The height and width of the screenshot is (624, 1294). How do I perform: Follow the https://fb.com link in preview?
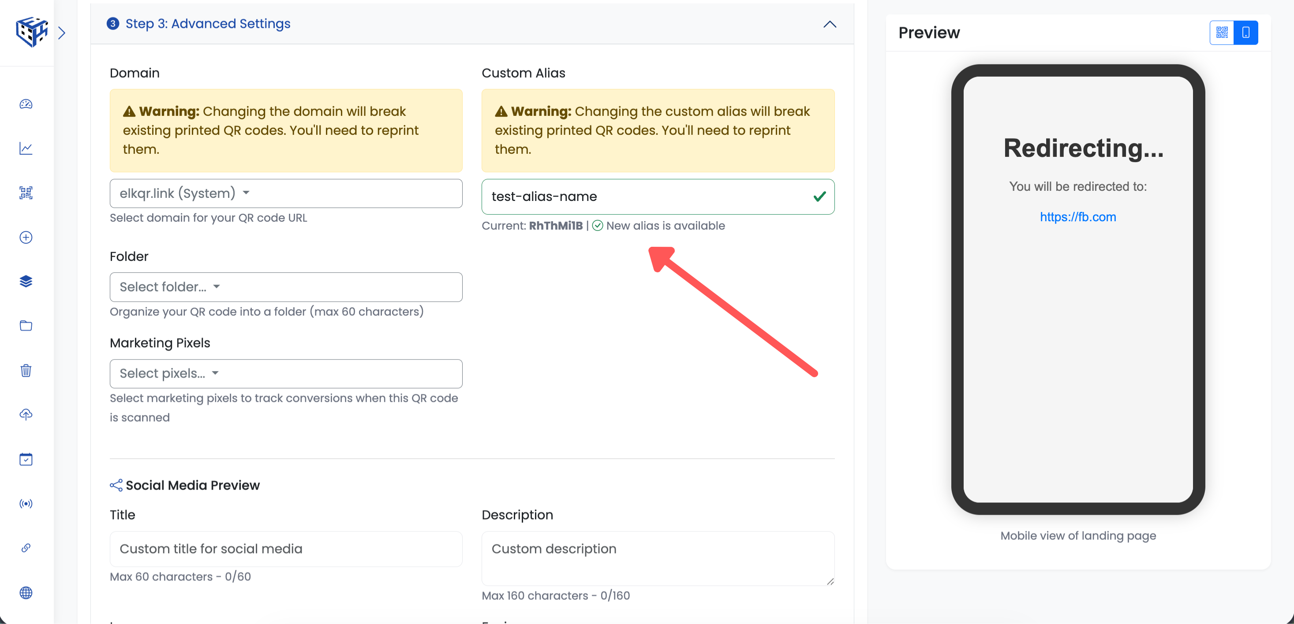pyautogui.click(x=1077, y=217)
